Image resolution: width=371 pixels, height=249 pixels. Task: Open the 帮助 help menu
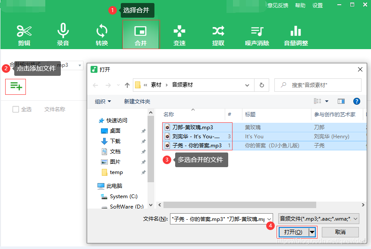click(x=300, y=6)
